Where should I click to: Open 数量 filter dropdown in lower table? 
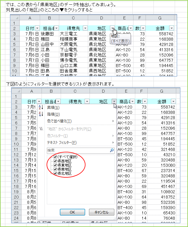pos(145,101)
